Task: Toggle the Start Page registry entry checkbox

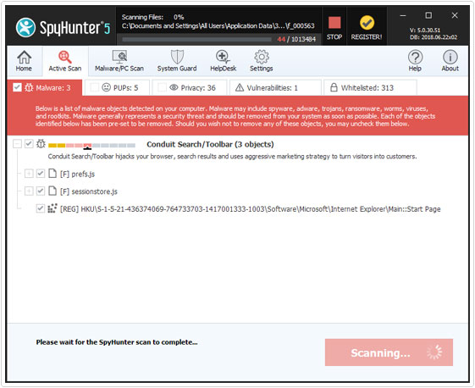Action: click(x=41, y=208)
